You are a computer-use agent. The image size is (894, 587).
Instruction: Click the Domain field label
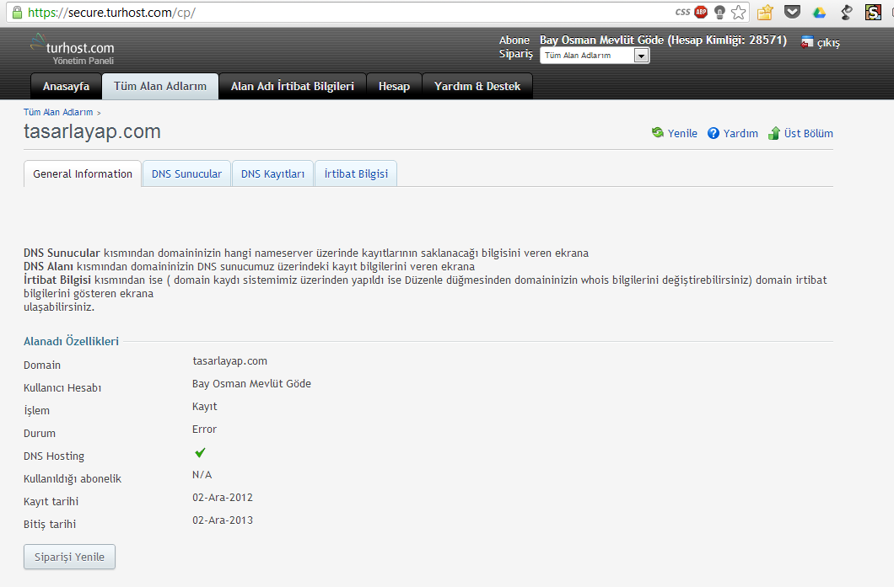(42, 365)
